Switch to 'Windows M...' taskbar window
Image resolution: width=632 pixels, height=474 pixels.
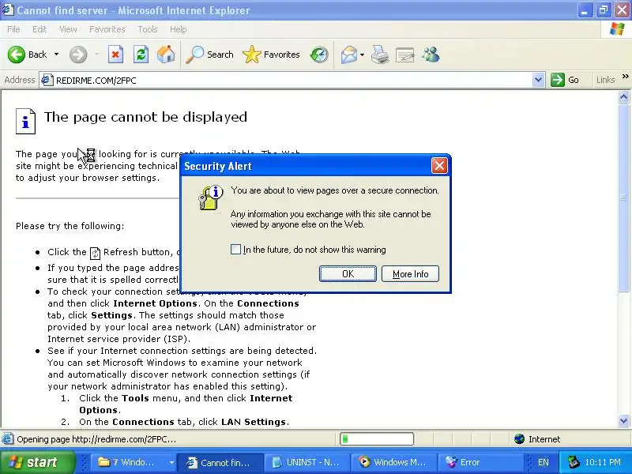pos(393,462)
